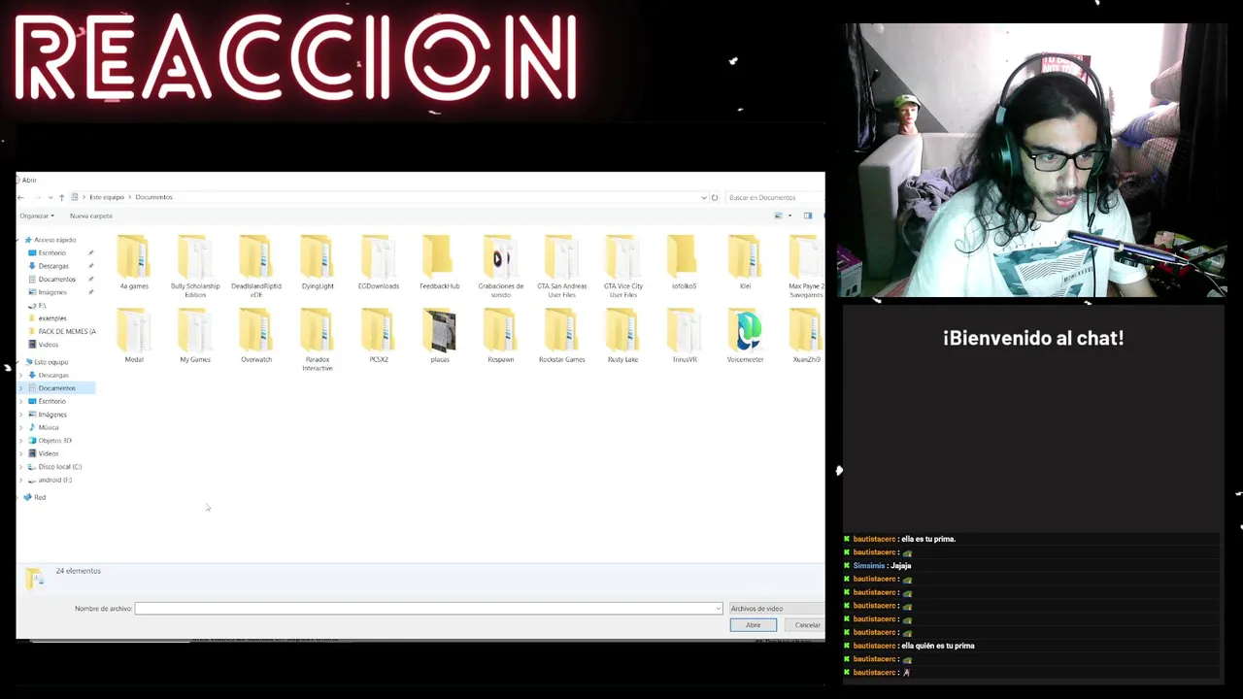Select the Medal folder
The width and height of the screenshot is (1243, 699).
point(134,336)
